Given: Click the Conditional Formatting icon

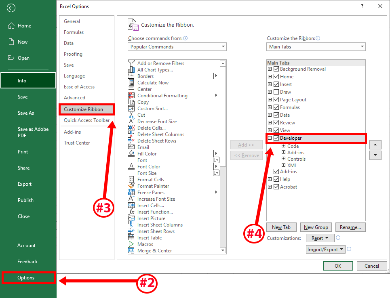Looking at the screenshot, I should click(x=131, y=96).
